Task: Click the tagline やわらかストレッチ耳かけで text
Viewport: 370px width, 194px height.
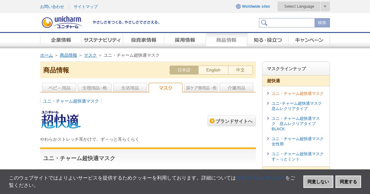Action: coord(90,139)
